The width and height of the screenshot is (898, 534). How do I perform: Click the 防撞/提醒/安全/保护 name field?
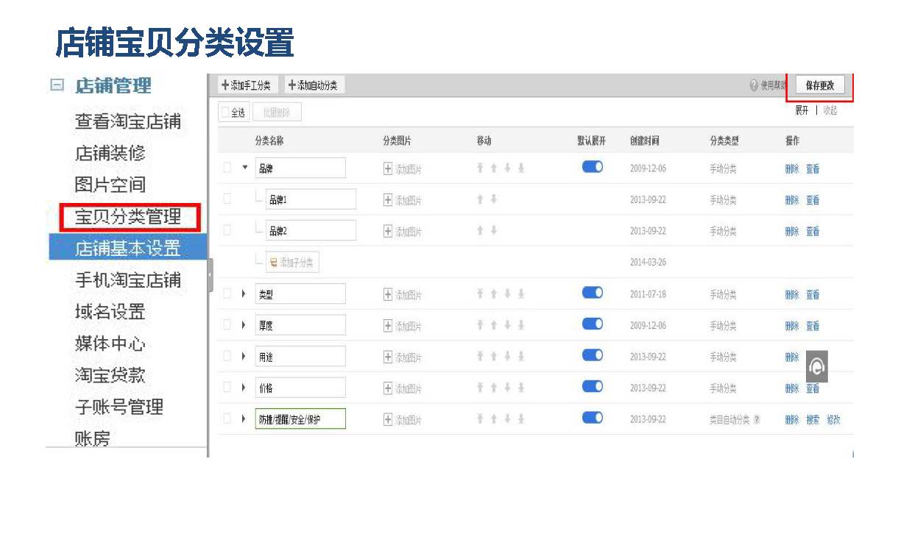pos(300,419)
